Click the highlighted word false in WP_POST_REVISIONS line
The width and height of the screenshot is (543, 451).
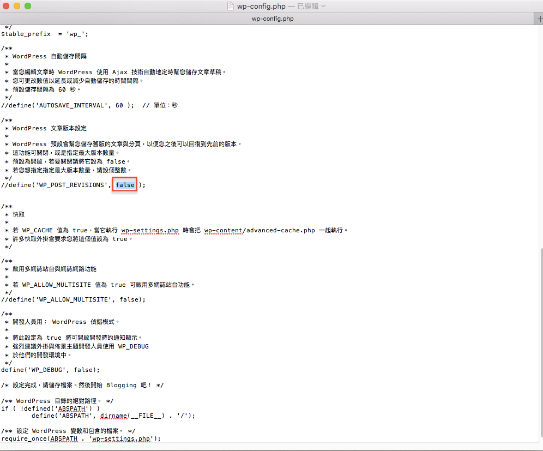pyautogui.click(x=125, y=185)
